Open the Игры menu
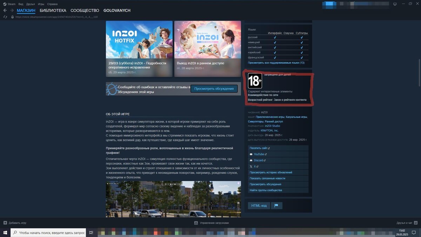The height and width of the screenshot is (237, 421). (x=41, y=4)
